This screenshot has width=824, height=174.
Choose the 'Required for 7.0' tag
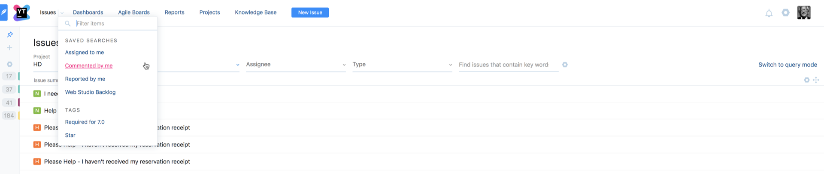tap(85, 122)
